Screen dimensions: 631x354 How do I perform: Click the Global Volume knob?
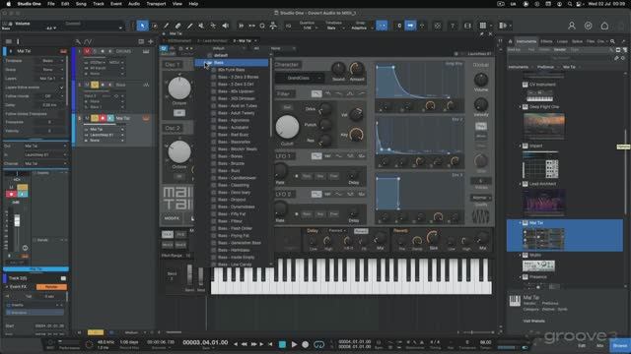tap(481, 80)
